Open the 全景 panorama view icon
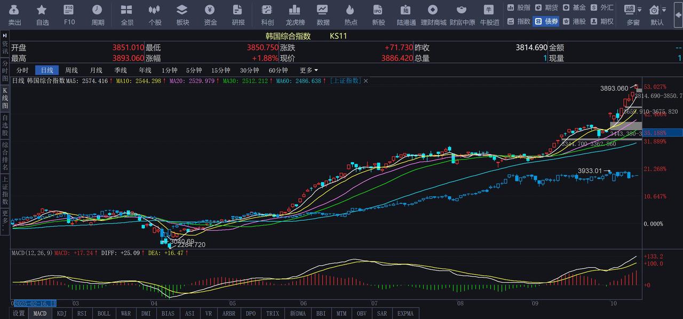 [127, 10]
